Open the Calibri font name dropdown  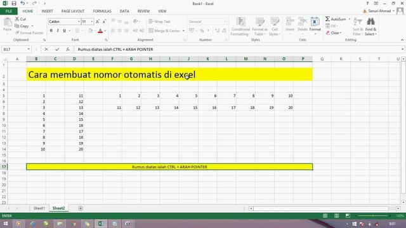[x=79, y=22]
